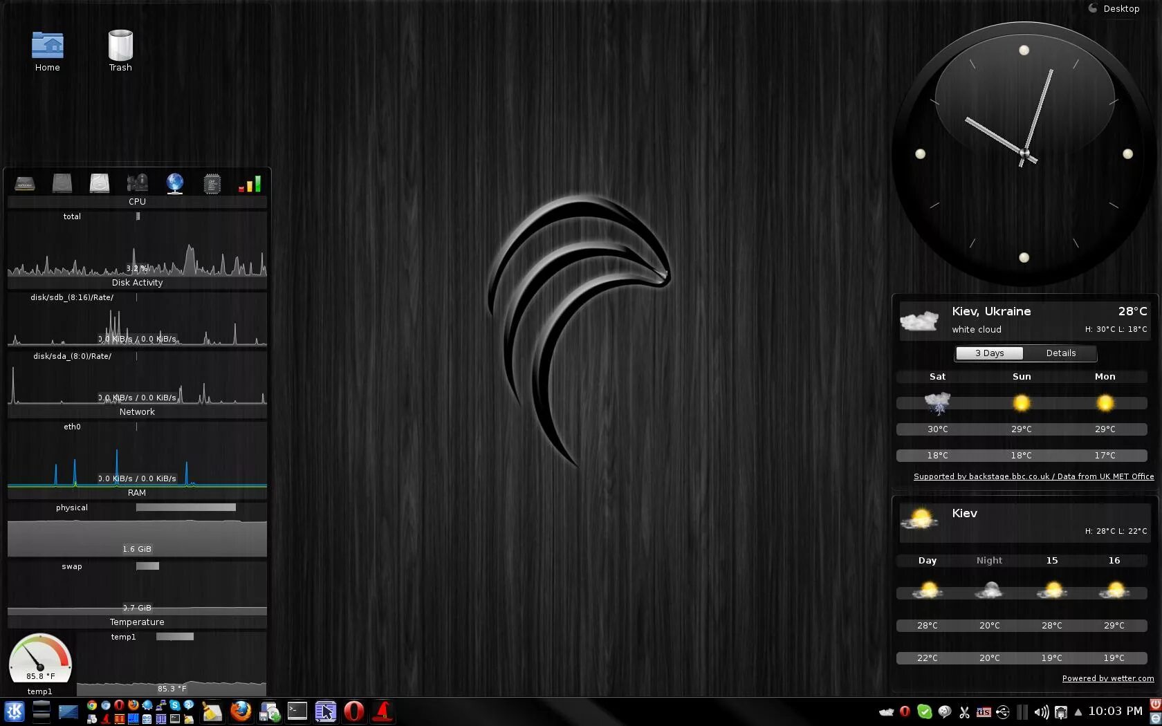
Task: Click the temp1 level bar
Action: (x=175, y=637)
